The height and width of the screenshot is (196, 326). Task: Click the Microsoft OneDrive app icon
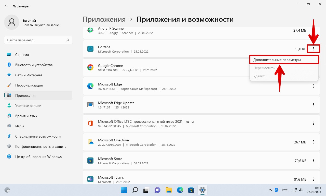point(90,142)
